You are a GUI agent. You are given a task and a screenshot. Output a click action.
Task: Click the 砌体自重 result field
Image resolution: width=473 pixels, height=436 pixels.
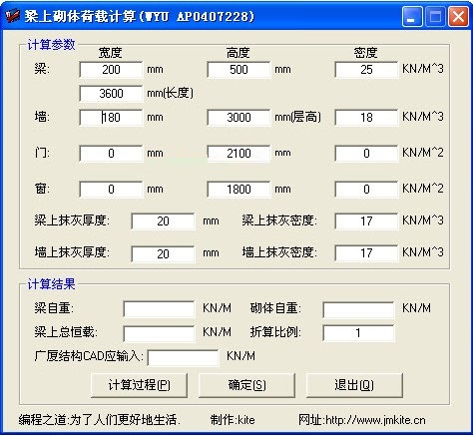(358, 309)
